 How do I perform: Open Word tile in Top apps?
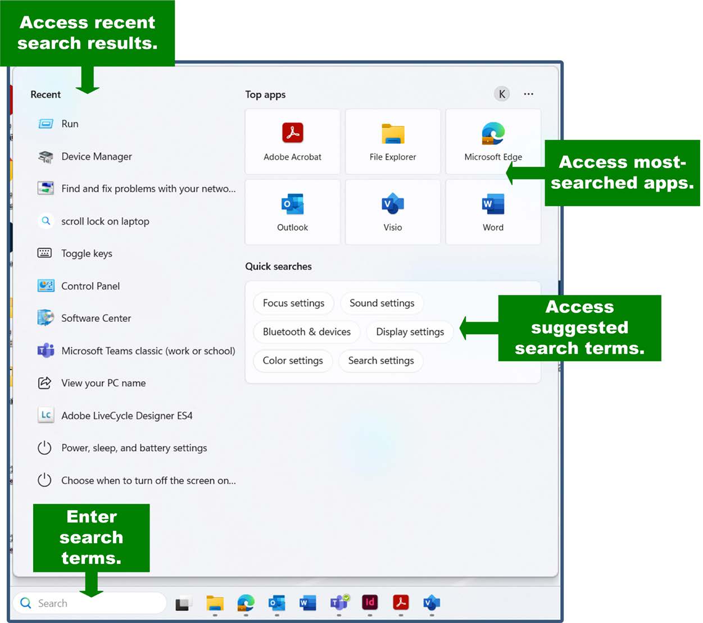point(493,212)
